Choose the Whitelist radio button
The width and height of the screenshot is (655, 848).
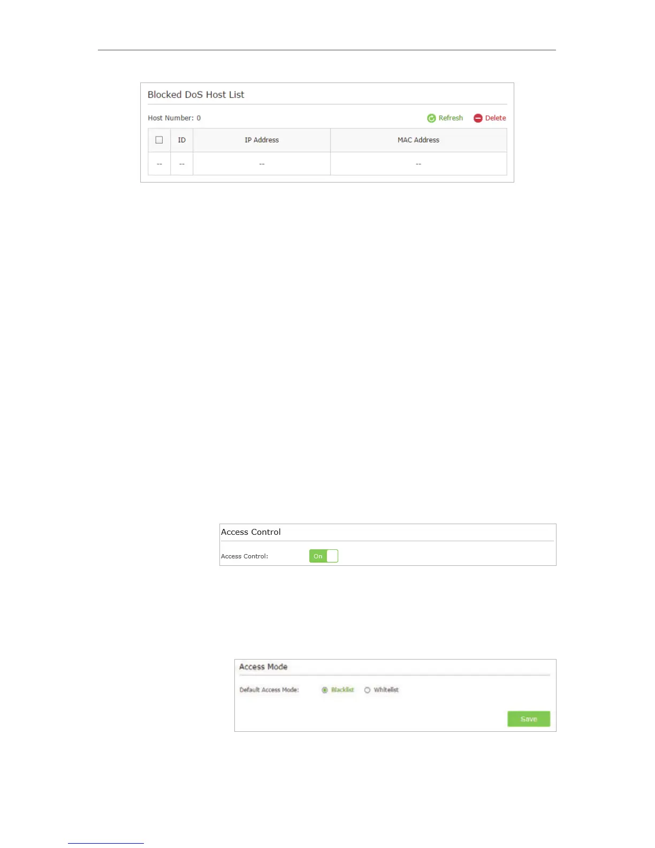pos(367,690)
